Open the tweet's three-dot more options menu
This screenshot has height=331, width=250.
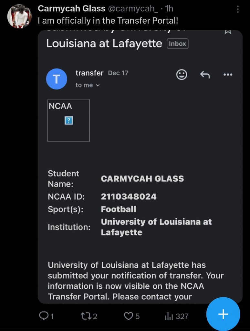(238, 9)
